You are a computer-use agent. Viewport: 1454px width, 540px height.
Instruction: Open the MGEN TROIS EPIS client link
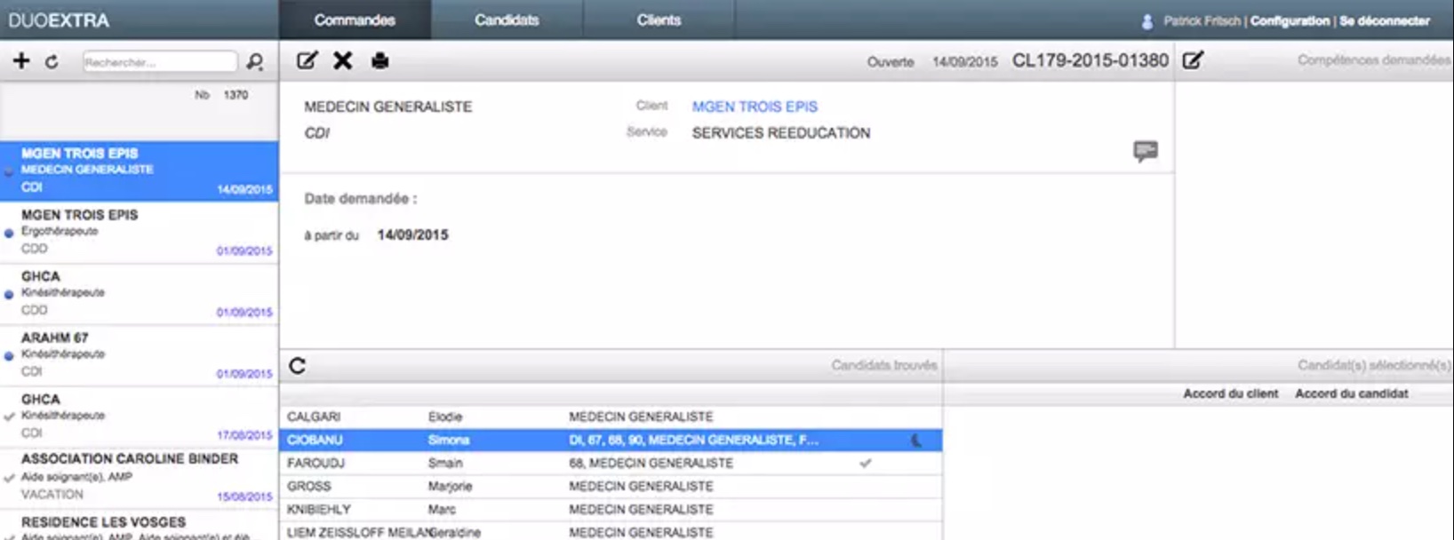pyautogui.click(x=755, y=107)
